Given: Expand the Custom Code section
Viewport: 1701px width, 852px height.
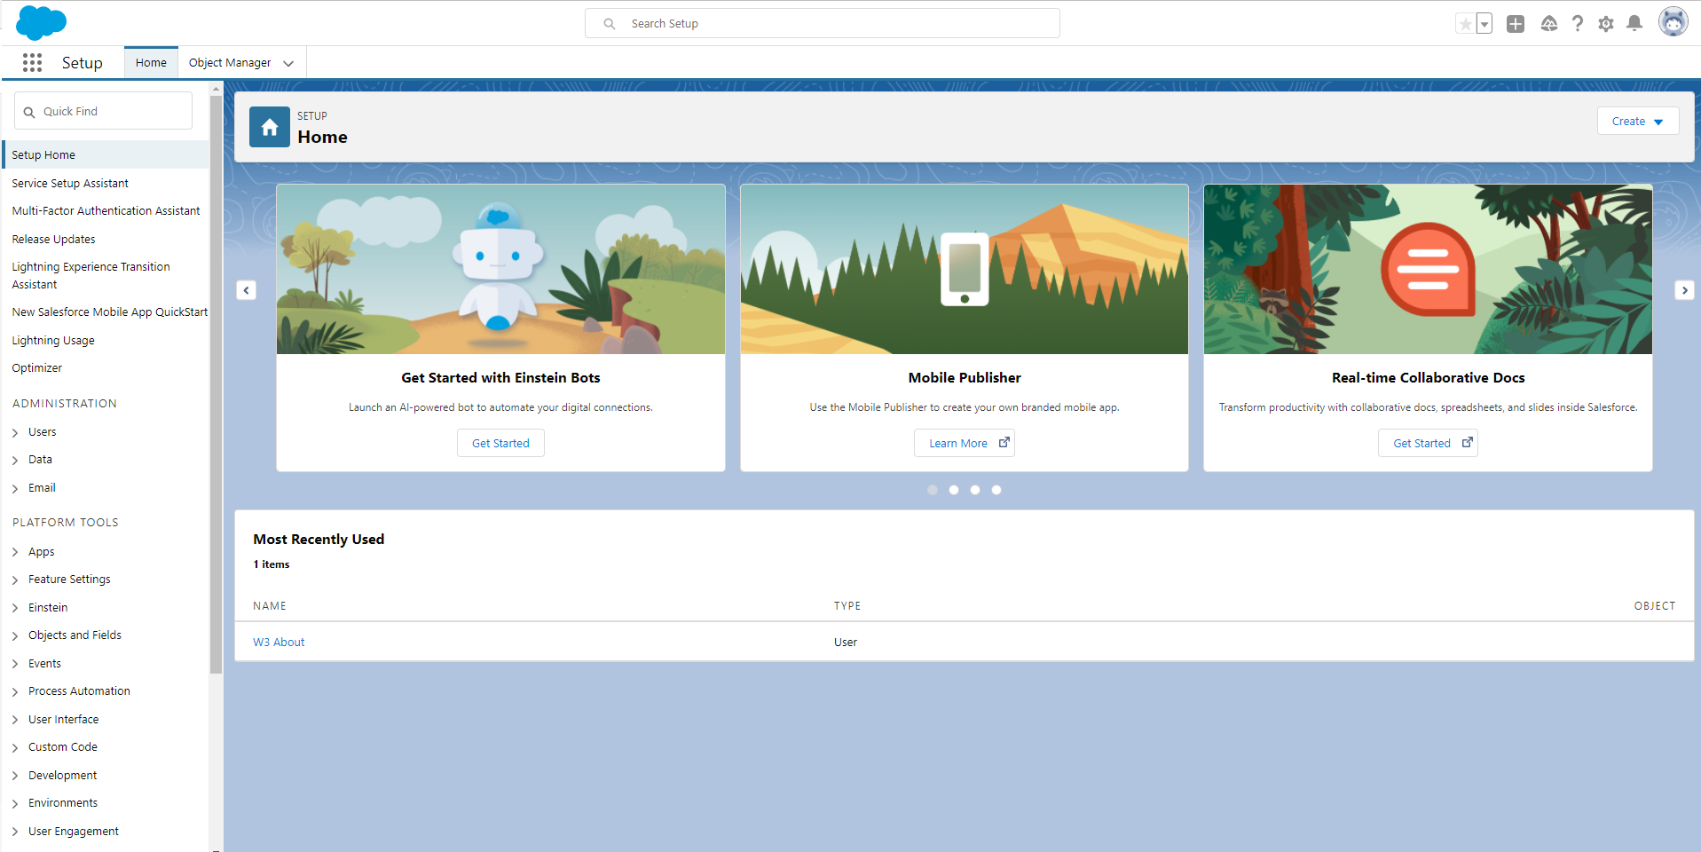Looking at the screenshot, I should (15, 747).
